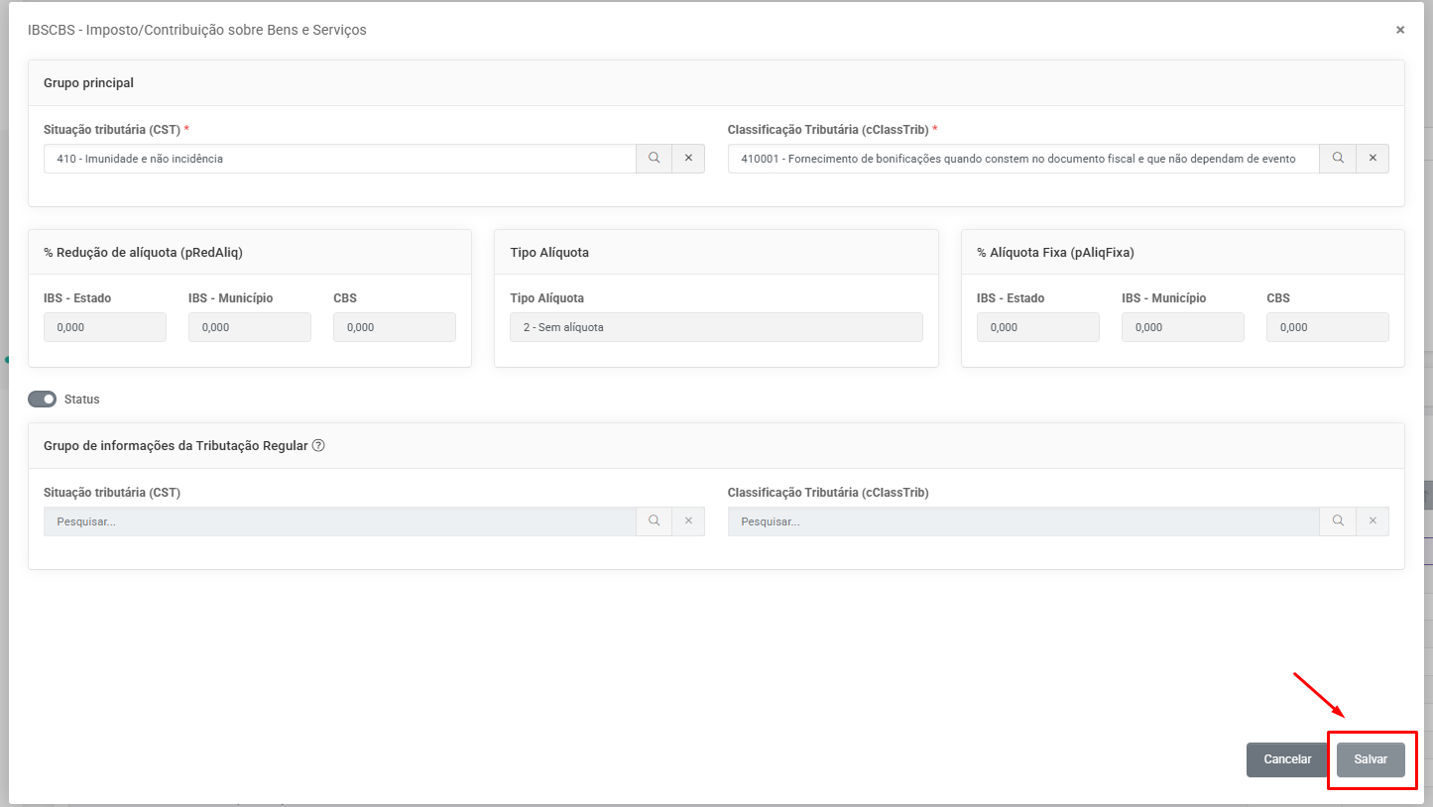This screenshot has height=807, width=1433.
Task: Clear the 410001 Classificação Tributária value
Action: click(x=1373, y=159)
